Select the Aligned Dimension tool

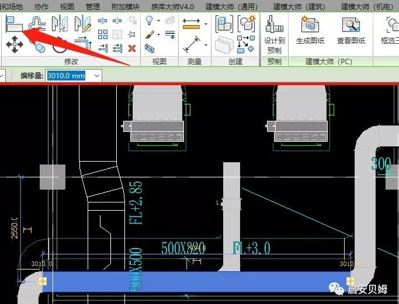pos(192,44)
